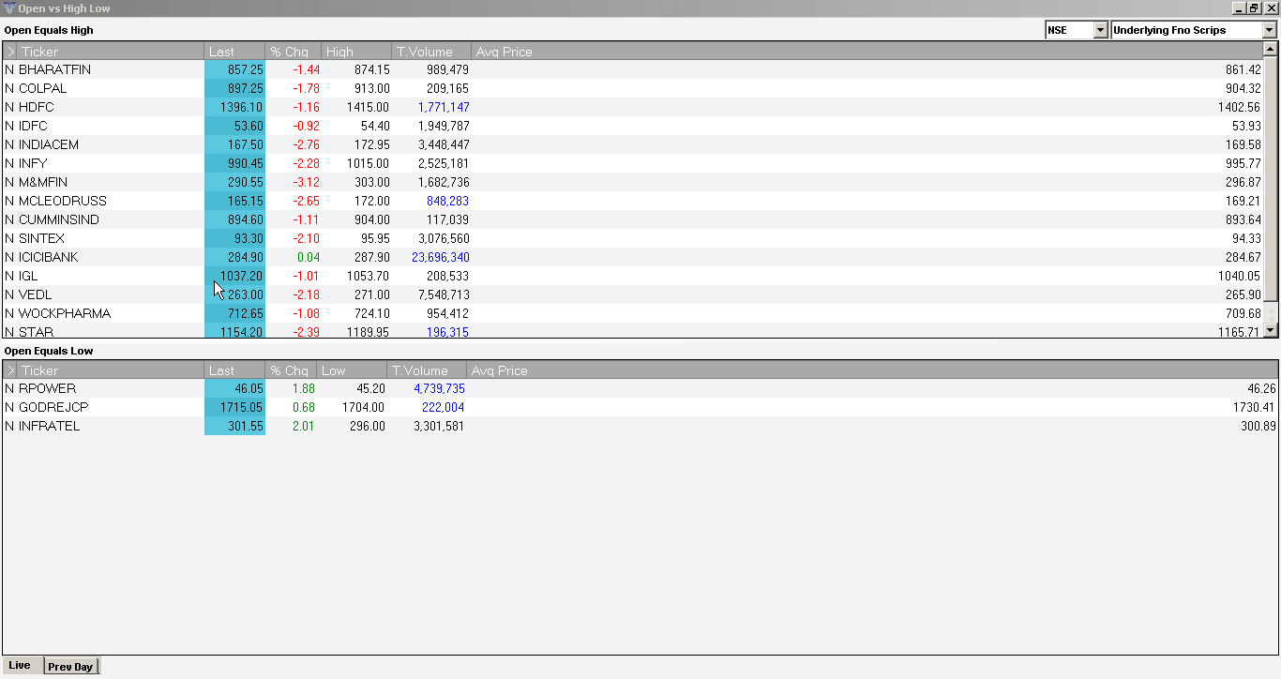Viewport: 1281px width, 679px height.
Task: Click the application icon in the title bar
Action: click(11, 8)
